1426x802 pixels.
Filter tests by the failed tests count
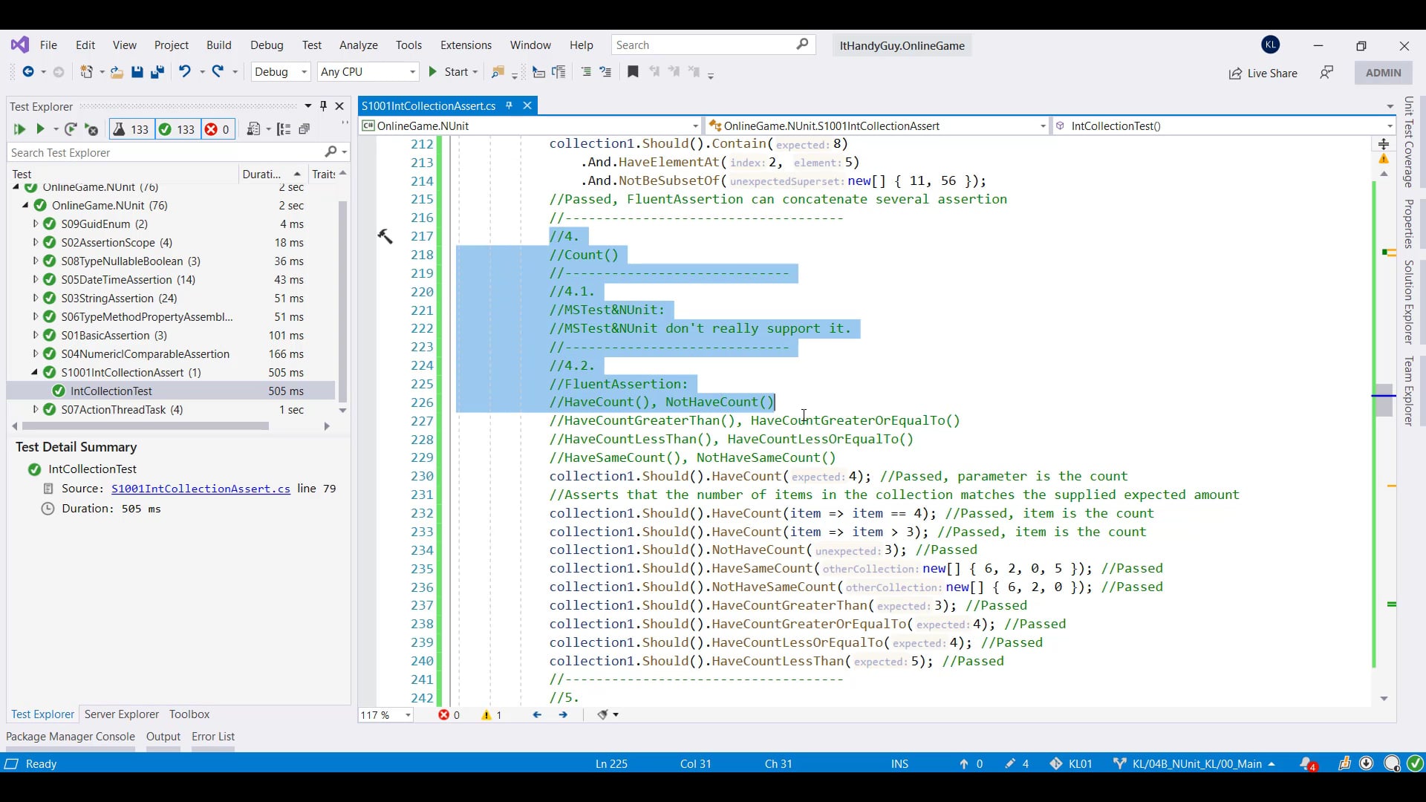point(218,129)
